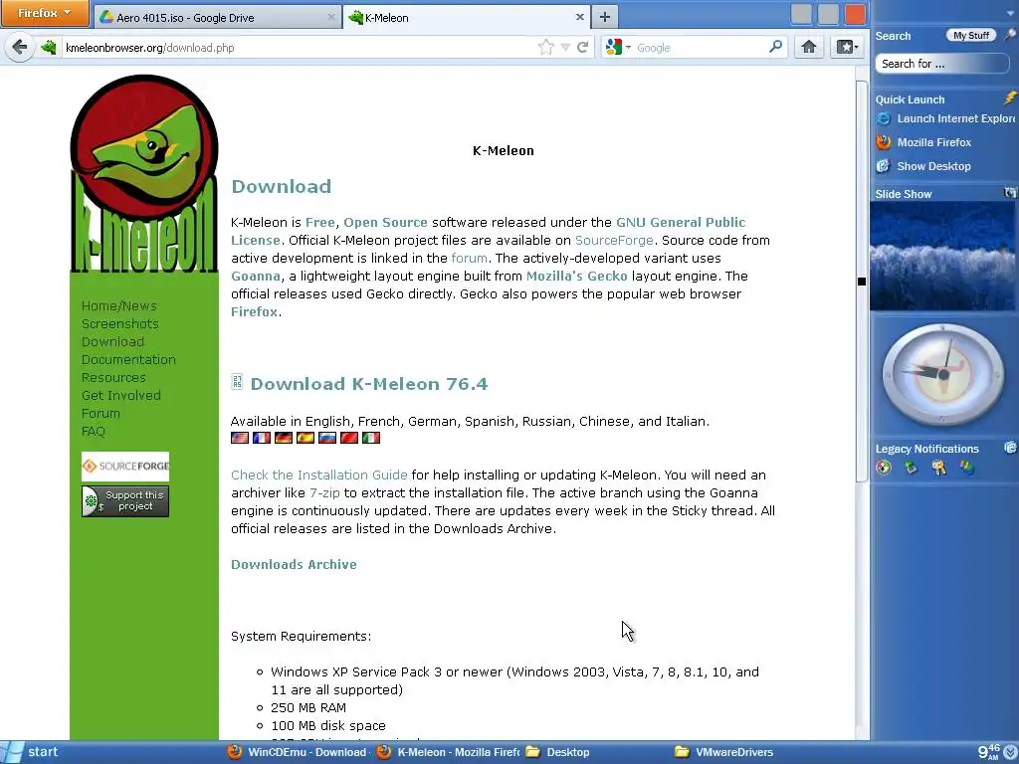The image size is (1019, 764).
Task: Click the SourceForge badge
Action: (x=124, y=466)
